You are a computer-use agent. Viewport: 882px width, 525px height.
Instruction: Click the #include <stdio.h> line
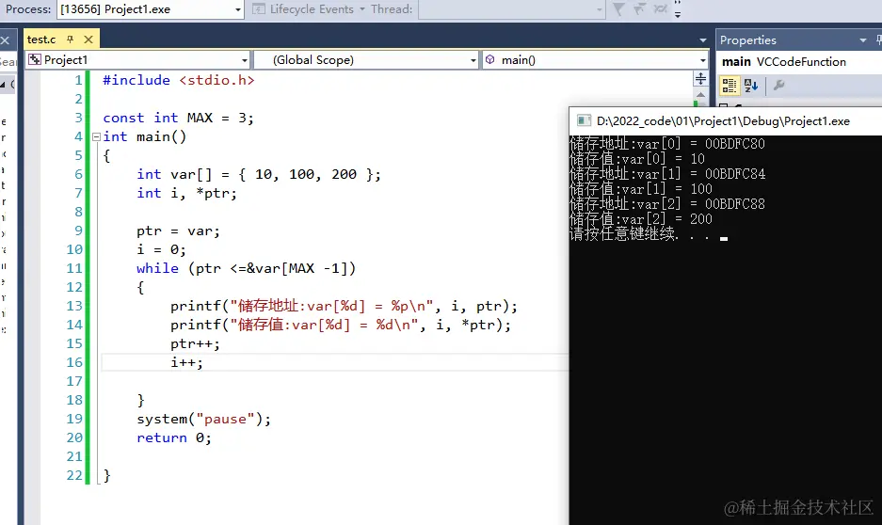[178, 80]
